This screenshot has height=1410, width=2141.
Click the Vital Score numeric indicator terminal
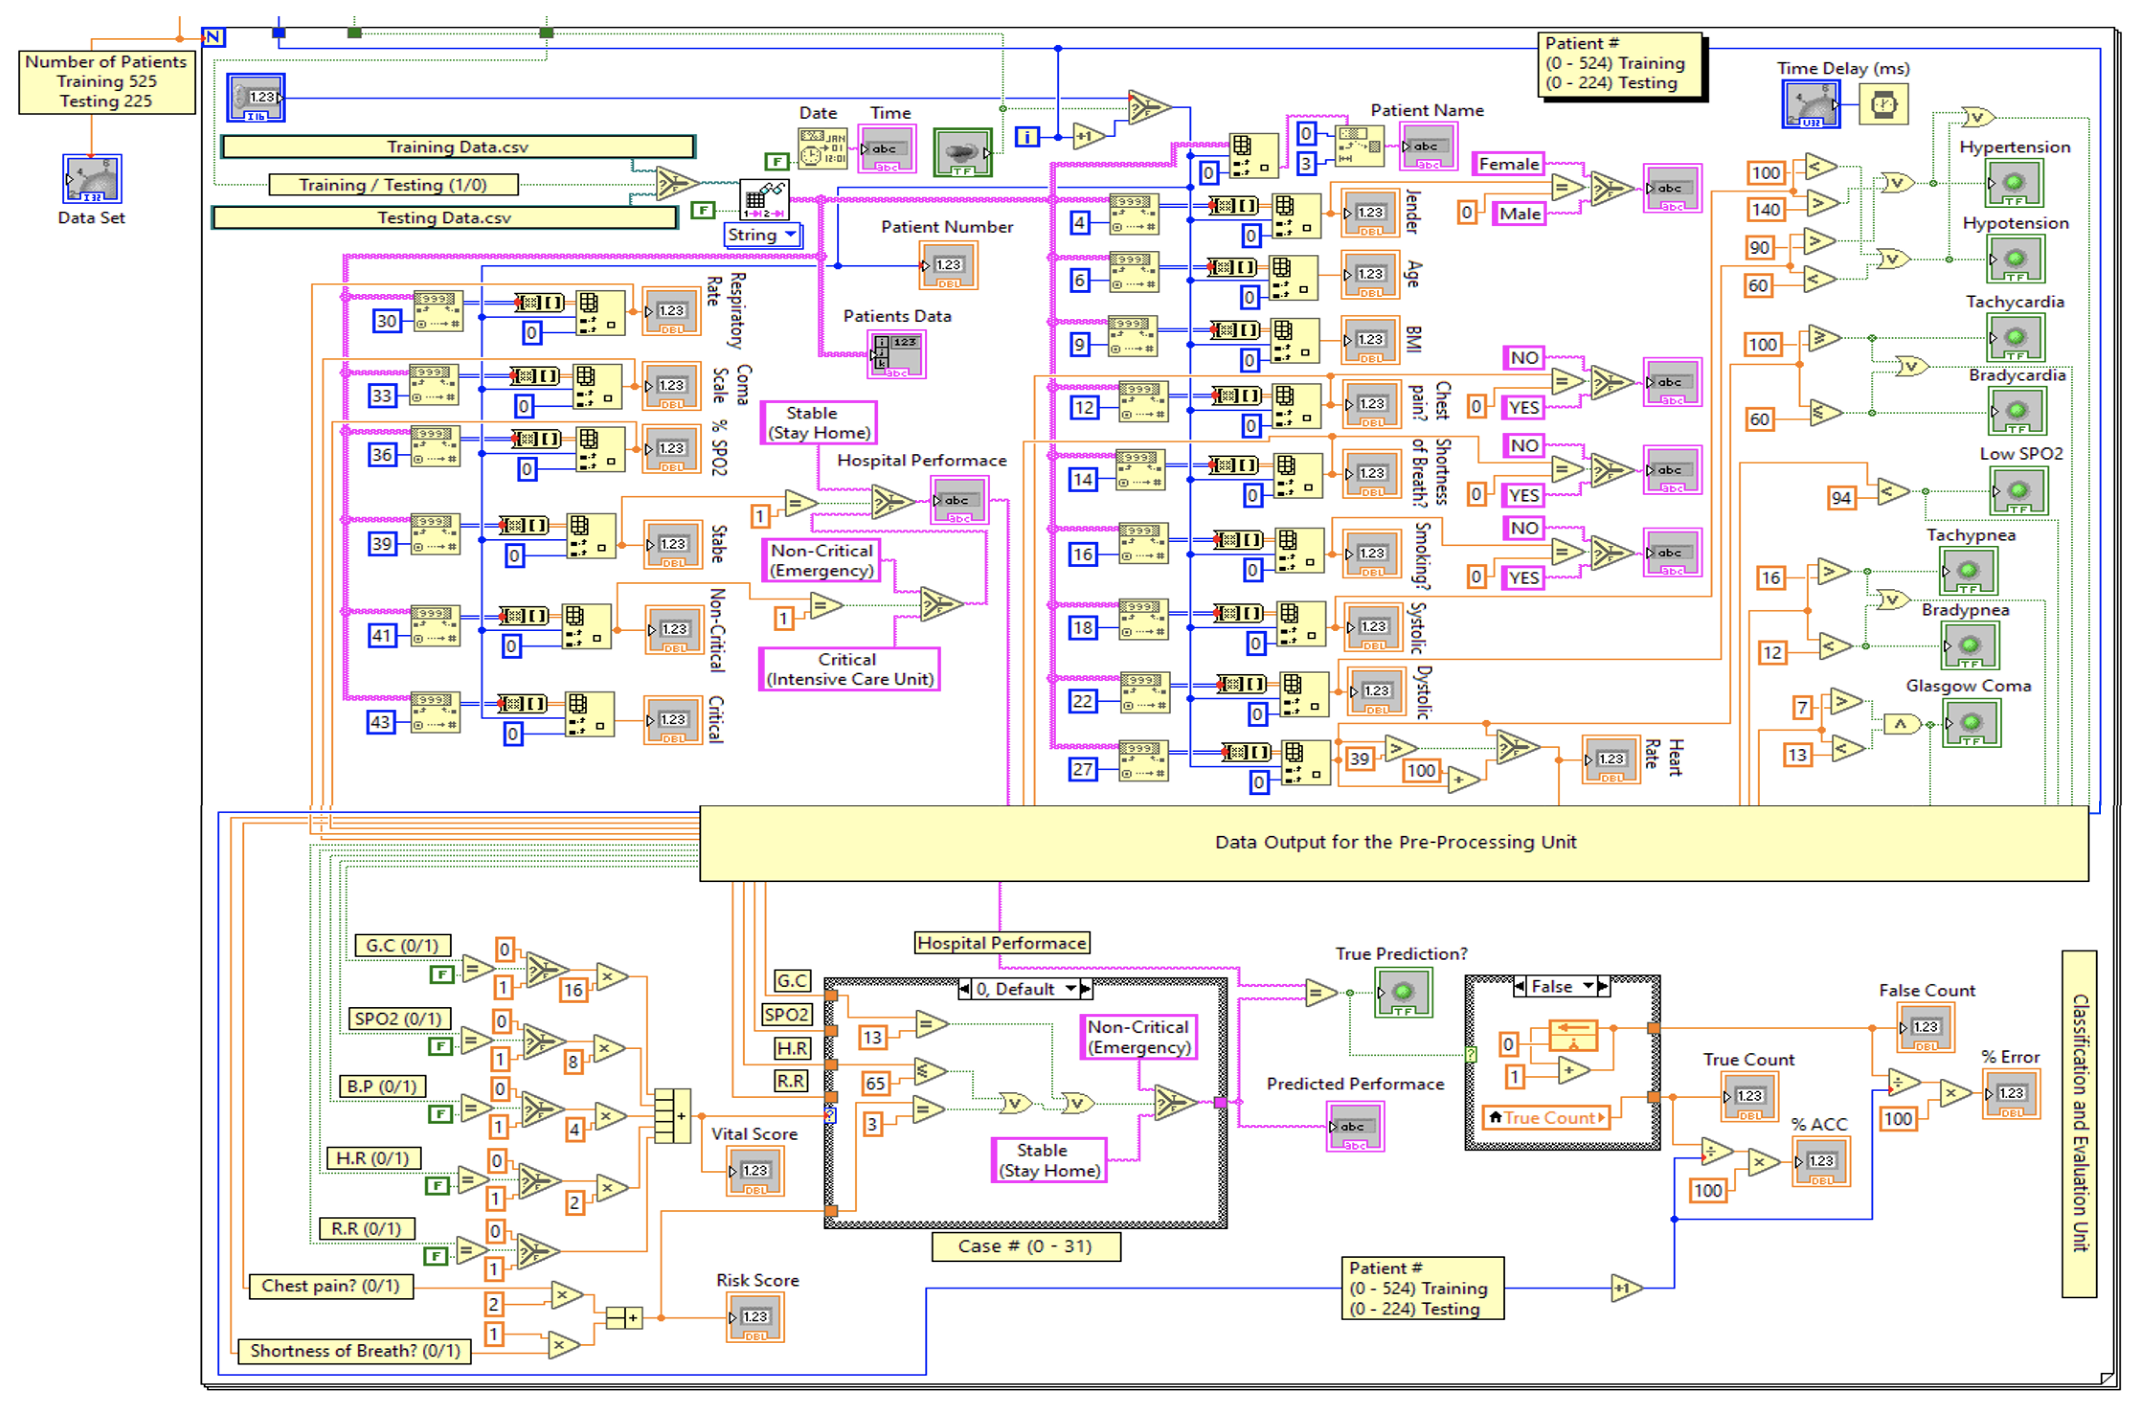(755, 1173)
